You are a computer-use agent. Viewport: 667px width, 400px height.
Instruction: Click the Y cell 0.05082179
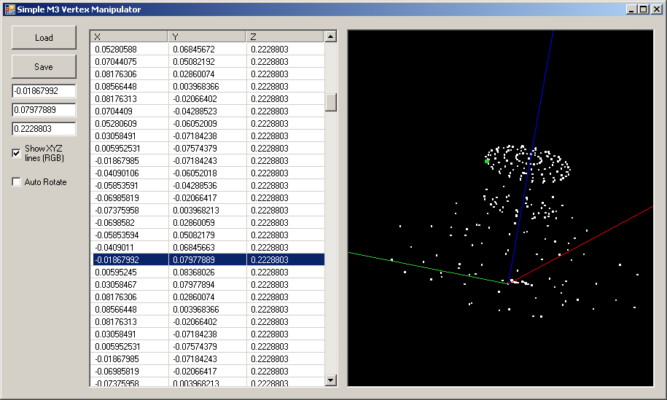pyautogui.click(x=208, y=235)
